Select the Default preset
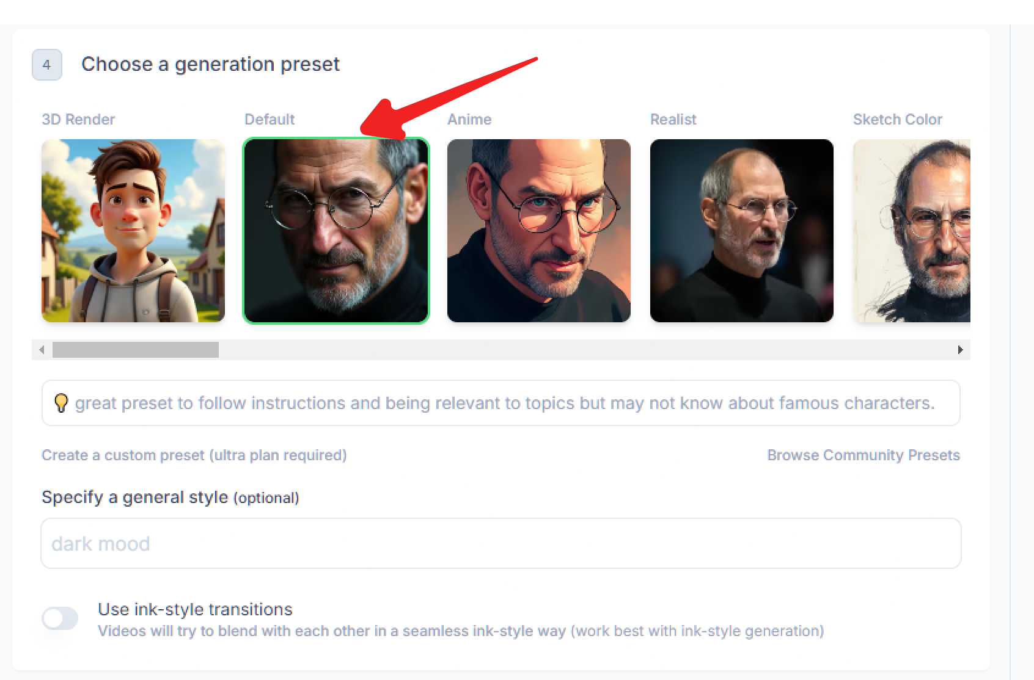The width and height of the screenshot is (1034, 680). click(x=335, y=230)
